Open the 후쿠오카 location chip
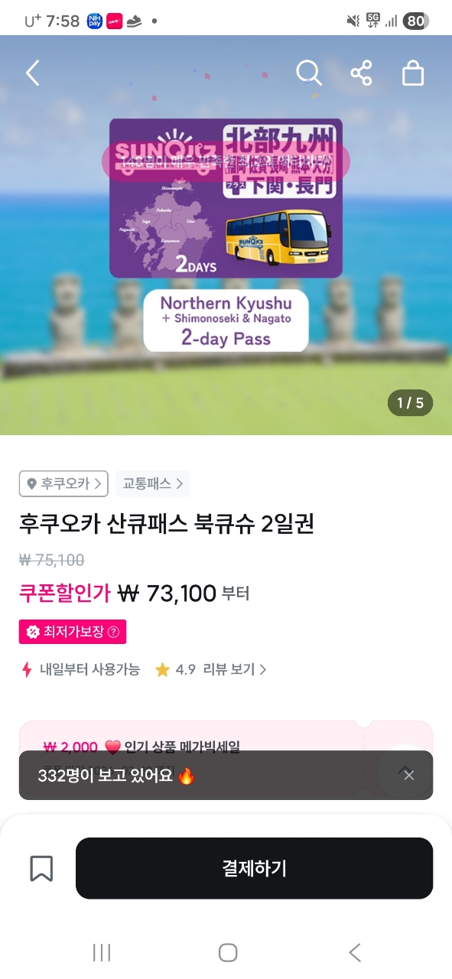452x979 pixels. [x=63, y=483]
